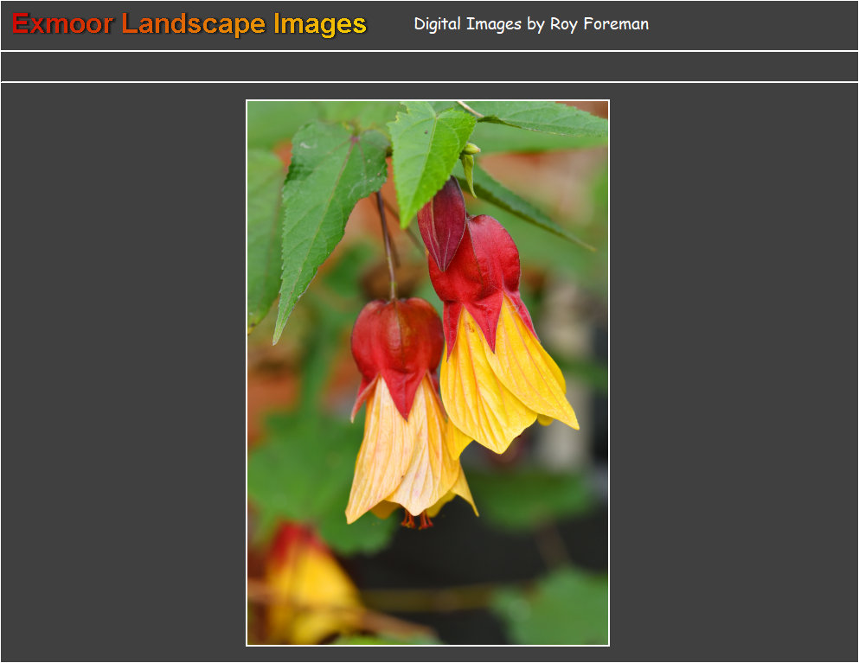Click the red stamens beneath the left flower
Viewport: 859px width, 663px height.
[416, 520]
